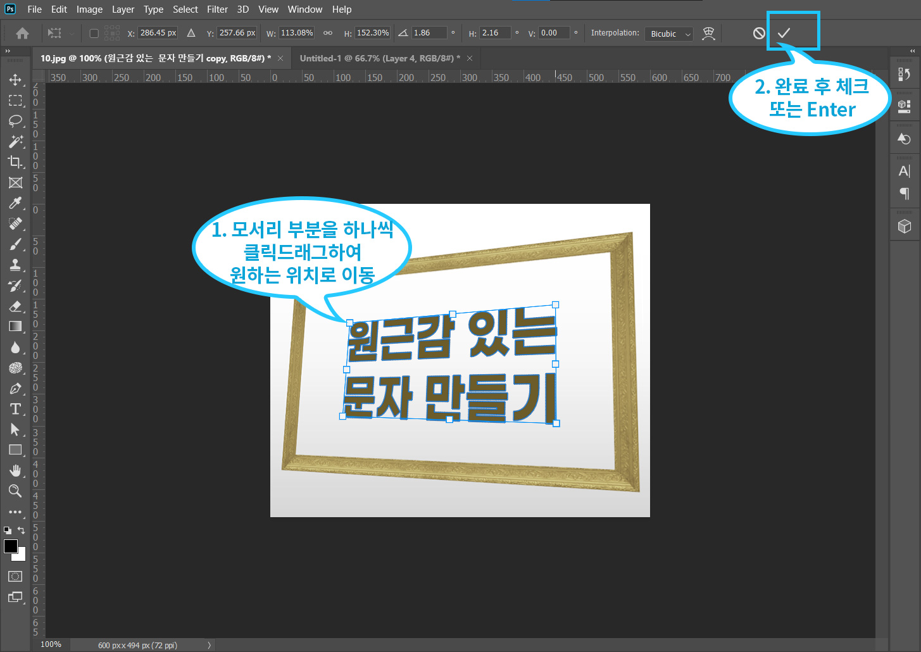
Task: Select the Crop tool
Action: pos(15,162)
